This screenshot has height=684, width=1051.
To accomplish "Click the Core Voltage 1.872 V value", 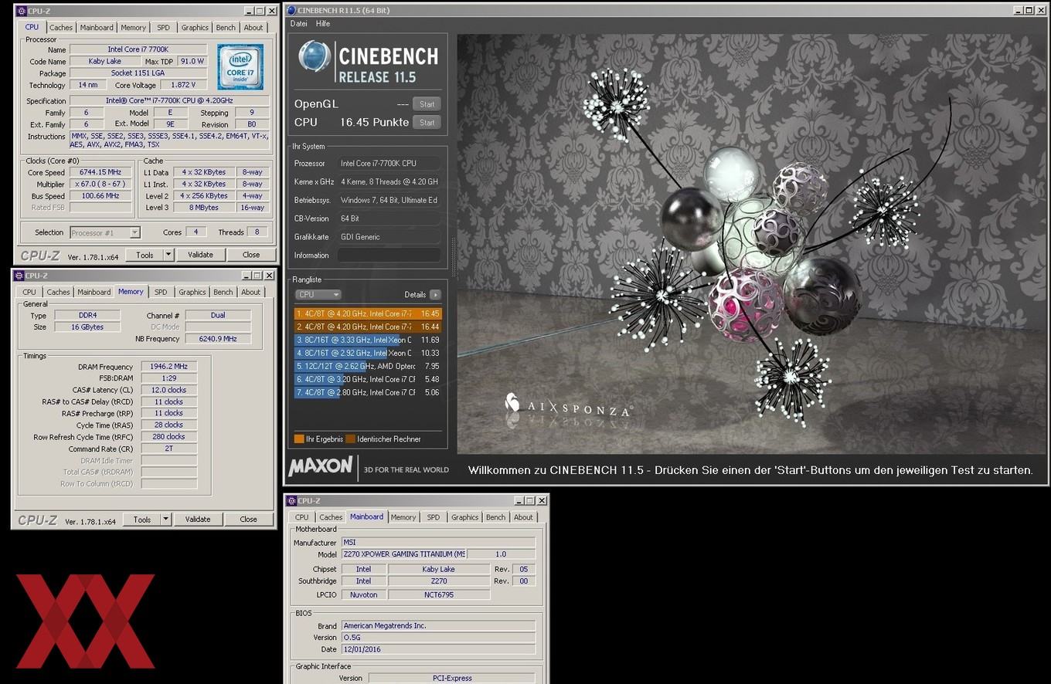I will [x=183, y=85].
